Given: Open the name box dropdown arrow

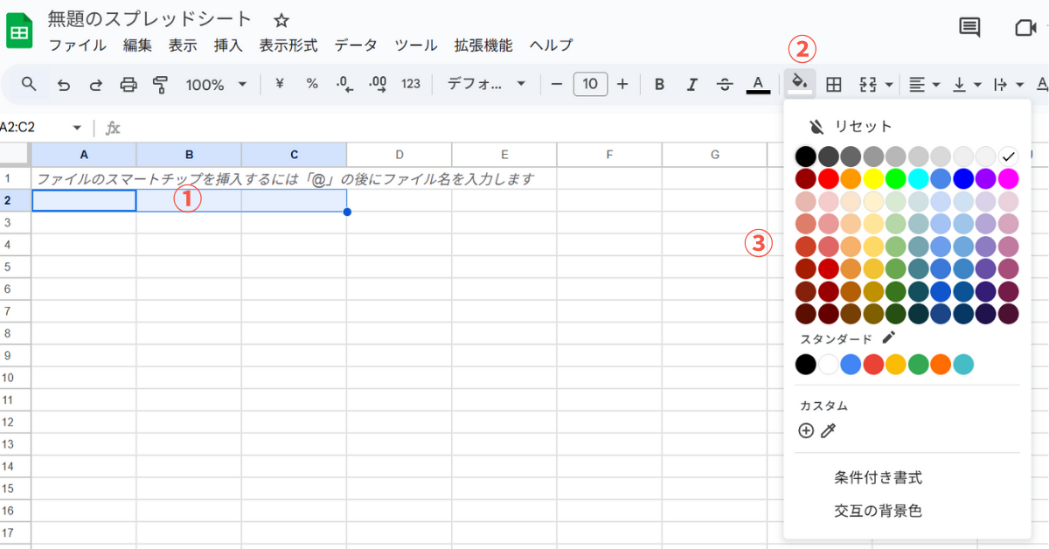Looking at the screenshot, I should pyautogui.click(x=77, y=128).
